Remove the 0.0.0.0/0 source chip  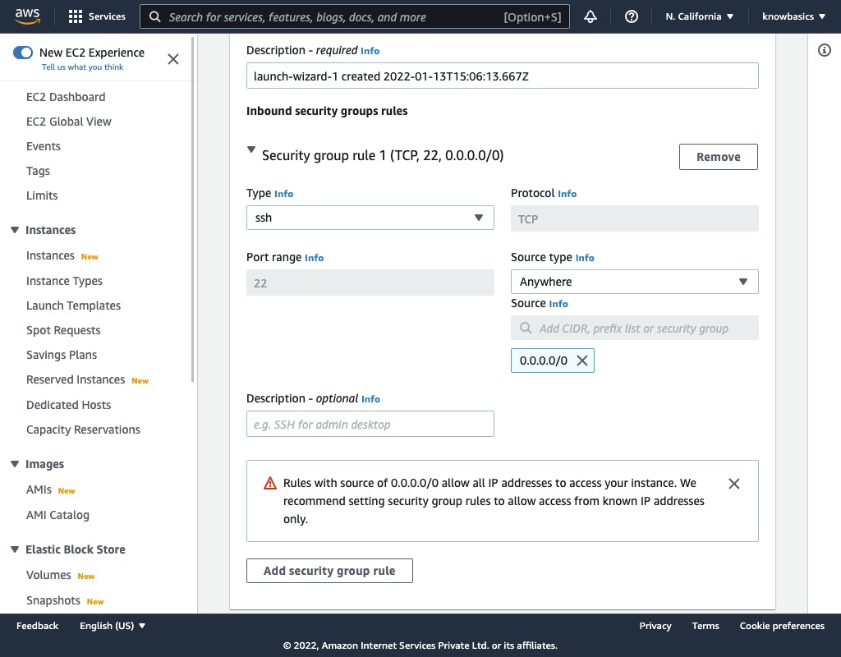582,361
